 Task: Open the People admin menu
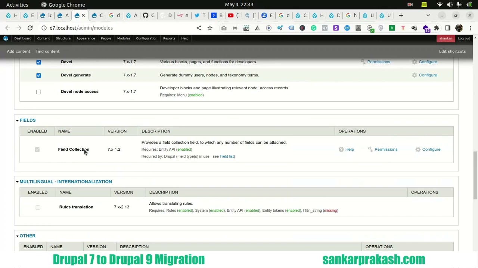pos(106,38)
